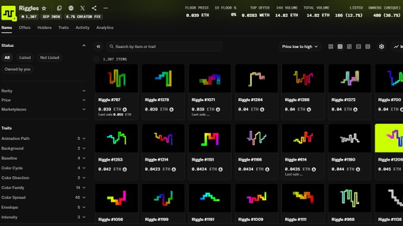
Task: Switch to table view icon
Action: [368, 46]
